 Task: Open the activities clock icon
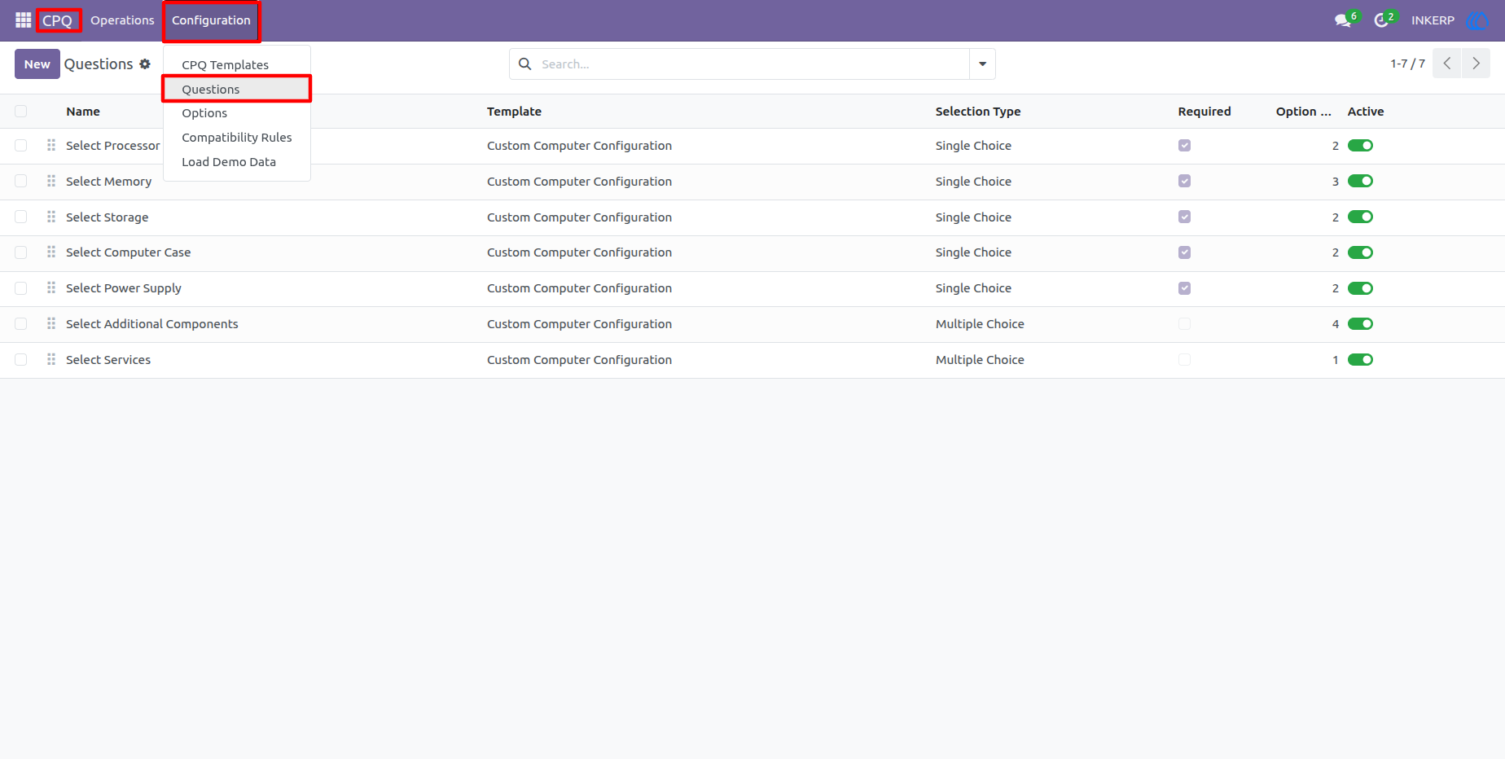[x=1381, y=20]
